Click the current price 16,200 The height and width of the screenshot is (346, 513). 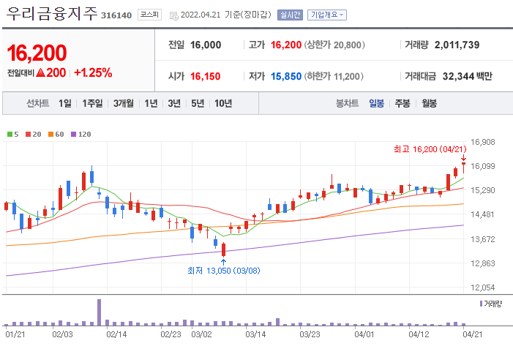[x=37, y=53]
